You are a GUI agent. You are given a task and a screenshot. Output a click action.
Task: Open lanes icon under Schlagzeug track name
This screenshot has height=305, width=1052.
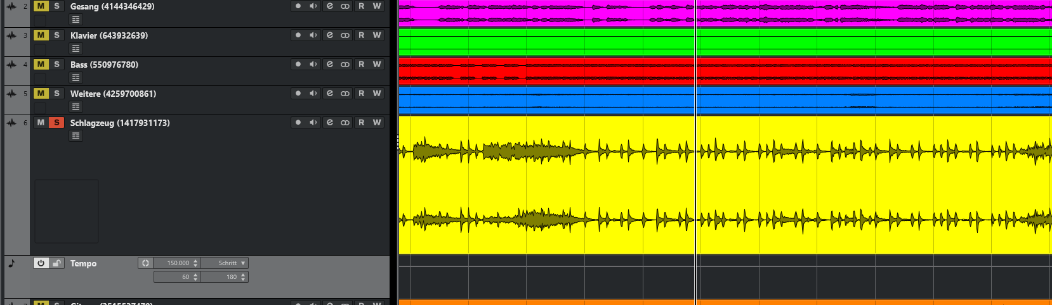(76, 136)
